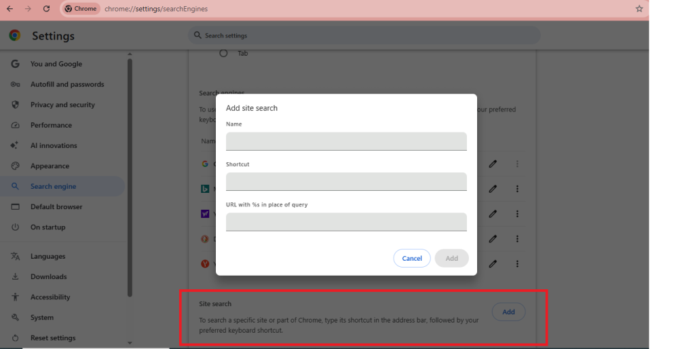Viewport: 695px width, 349px height.
Task: Click the Google G icon in sidebar
Action: click(x=15, y=64)
